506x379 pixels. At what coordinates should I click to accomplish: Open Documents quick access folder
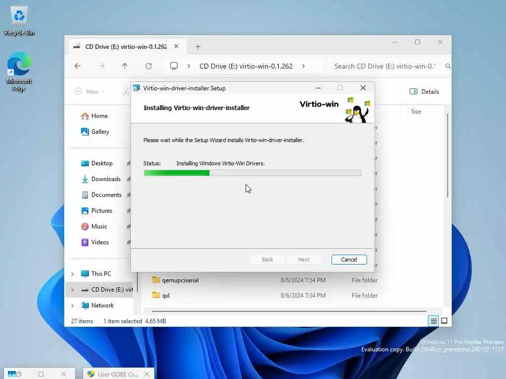coord(101,195)
